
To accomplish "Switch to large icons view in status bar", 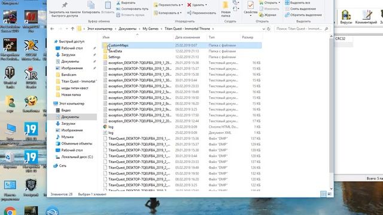I will click(x=329, y=194).
